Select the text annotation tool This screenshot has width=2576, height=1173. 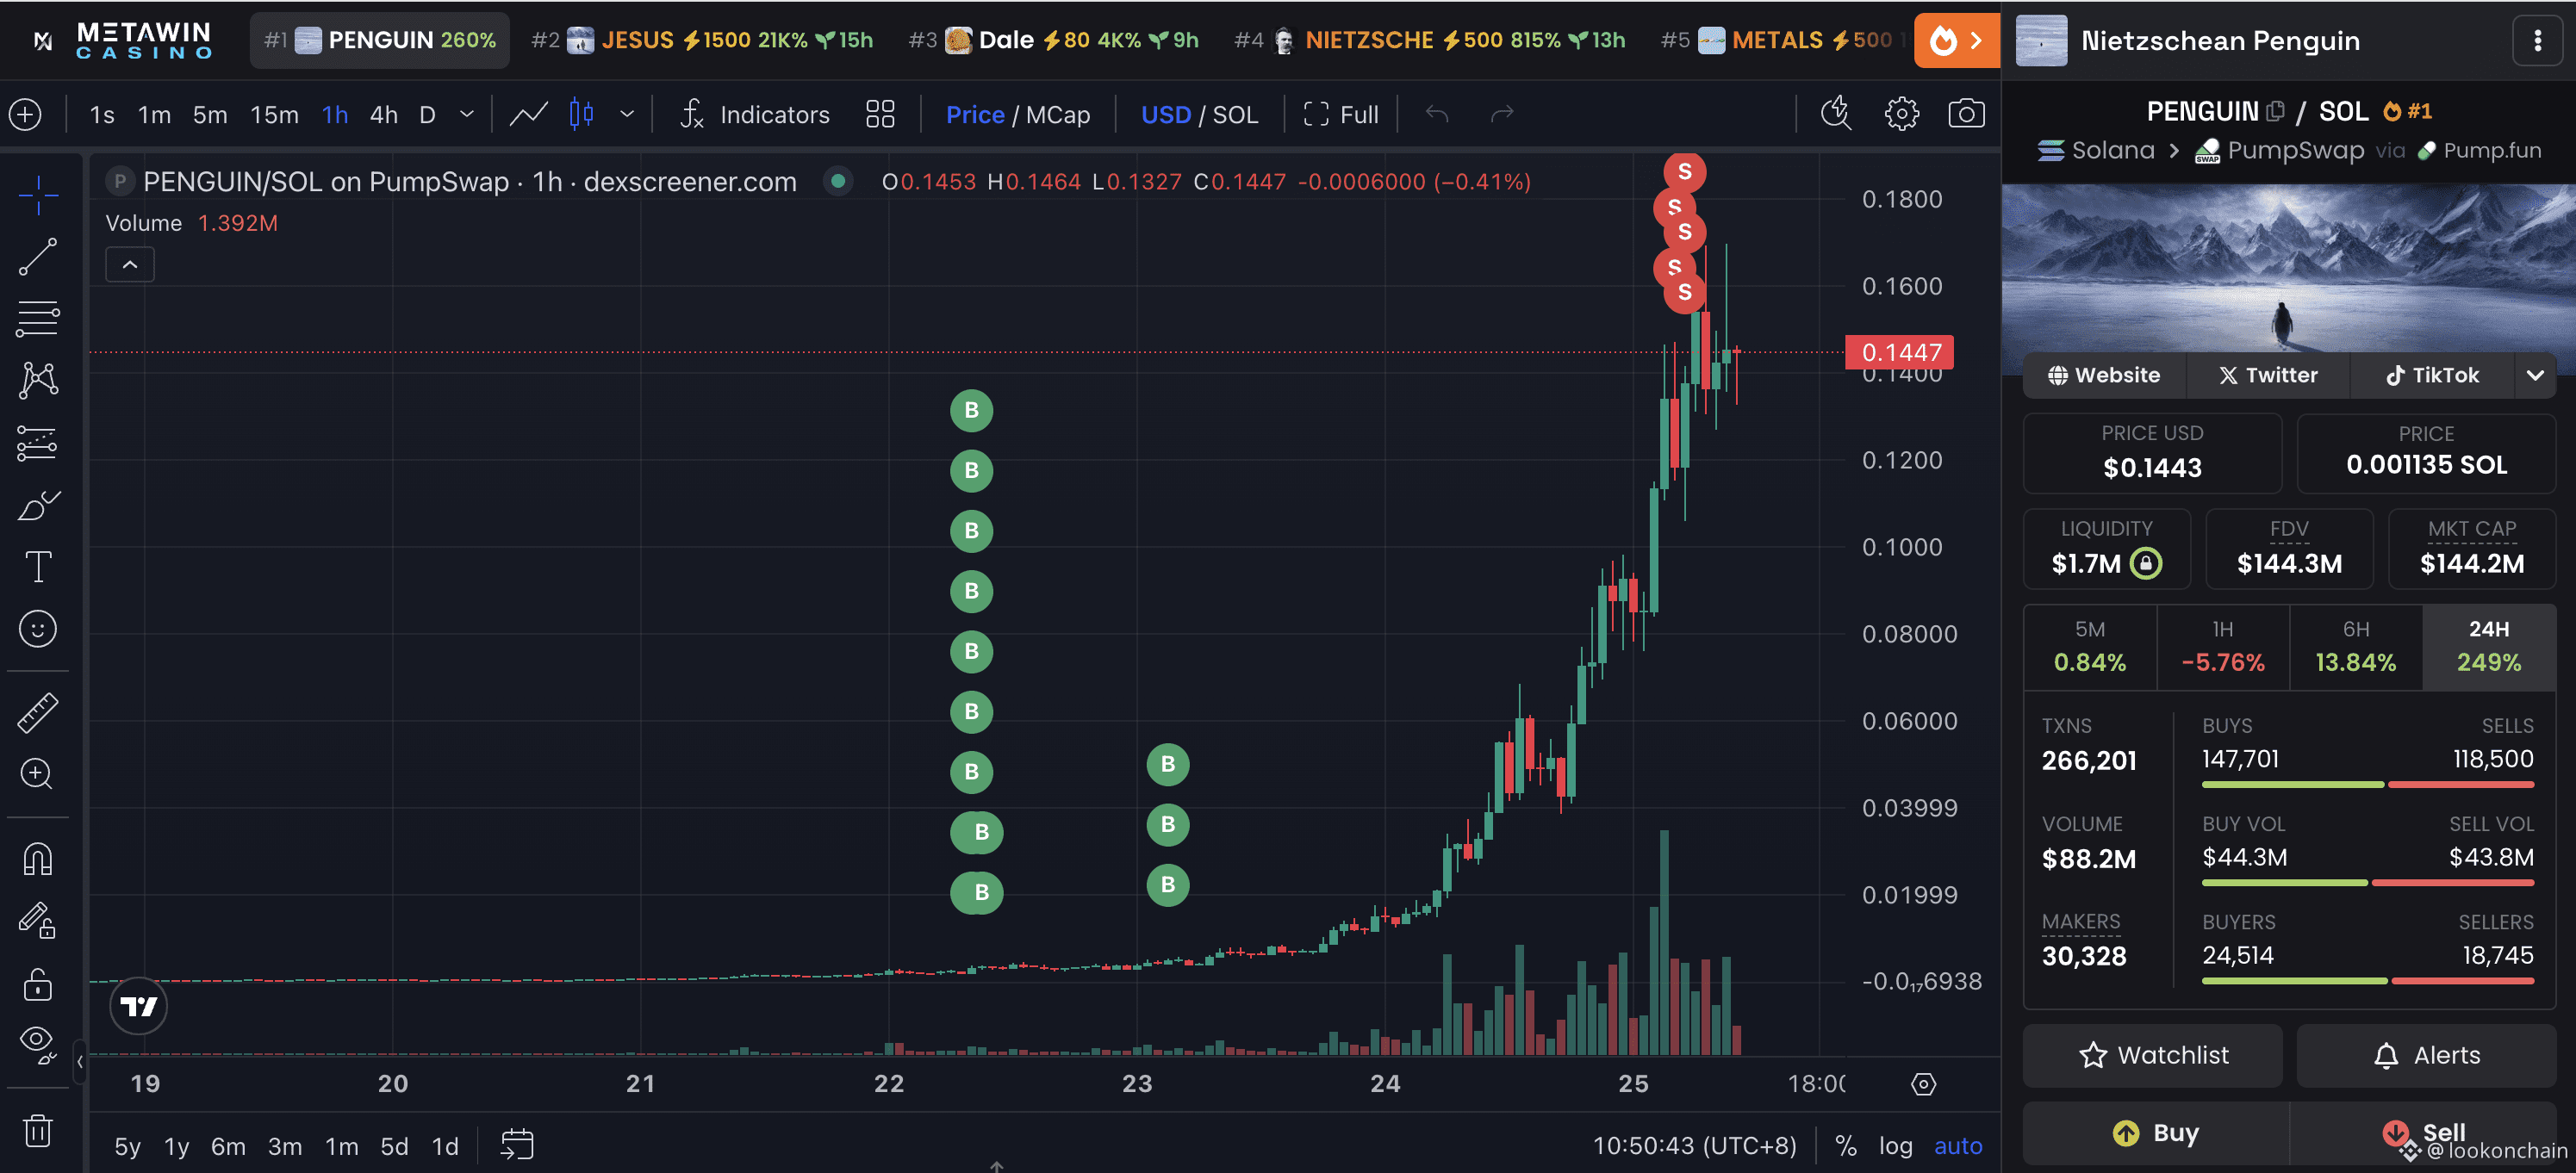pos(38,566)
